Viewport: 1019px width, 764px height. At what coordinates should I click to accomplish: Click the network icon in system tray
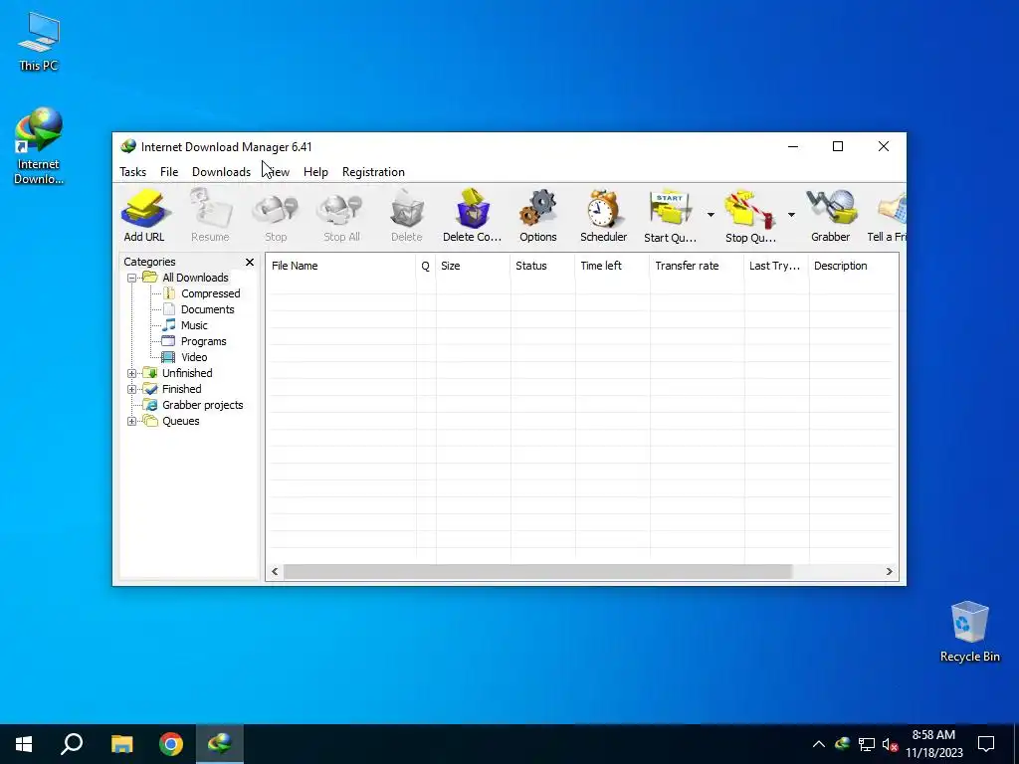tap(867, 744)
